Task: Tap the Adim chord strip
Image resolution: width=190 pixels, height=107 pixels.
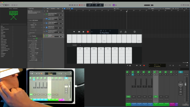Action: coord(94,56)
